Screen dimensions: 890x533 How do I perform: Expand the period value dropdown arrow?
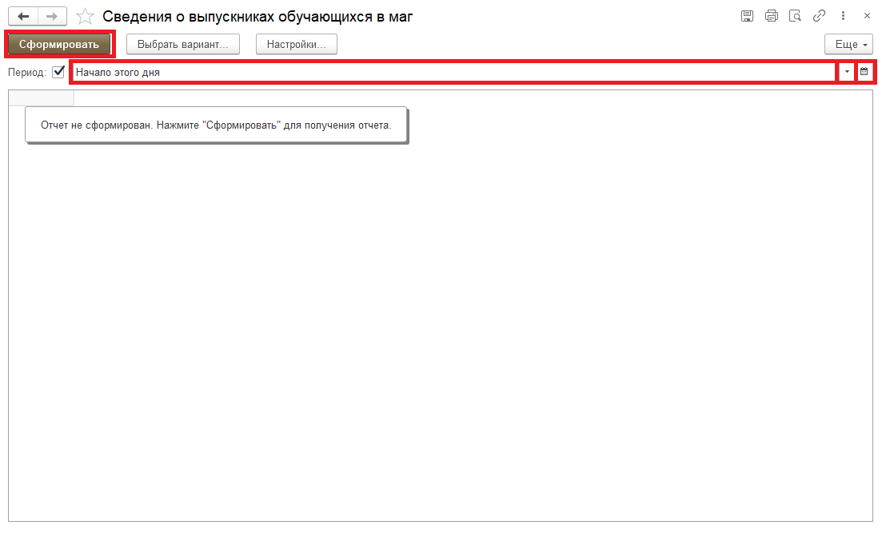(x=847, y=72)
